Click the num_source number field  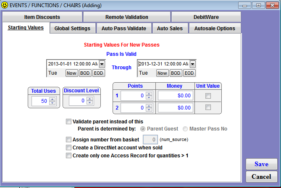tap(150, 139)
